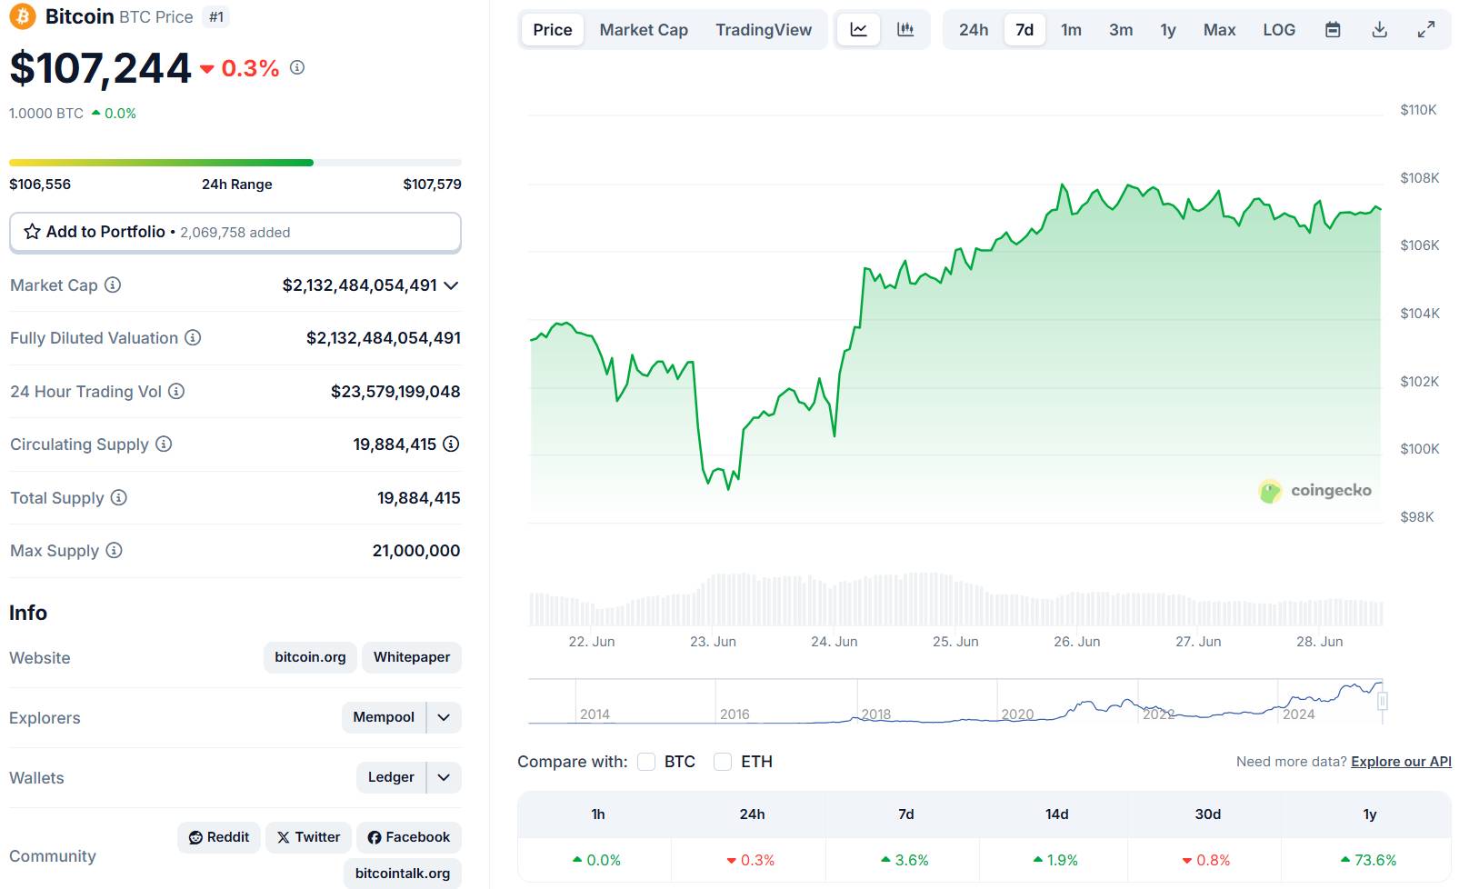The image size is (1479, 889).
Task: Set chart range to Max
Action: (x=1219, y=29)
